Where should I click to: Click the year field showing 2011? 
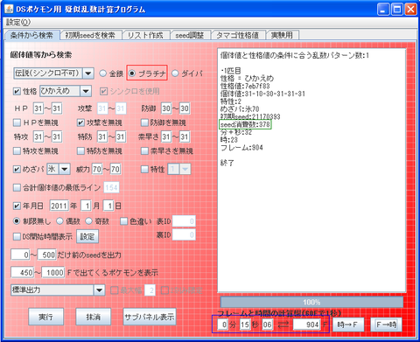click(59, 206)
